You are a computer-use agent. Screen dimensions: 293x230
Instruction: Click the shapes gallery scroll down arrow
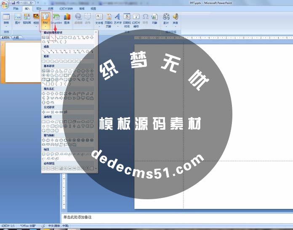[96, 168]
